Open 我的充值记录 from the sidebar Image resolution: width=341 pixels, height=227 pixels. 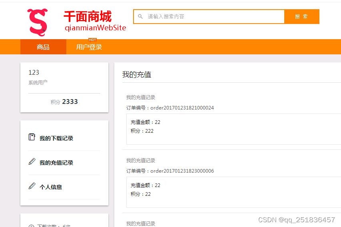56,163
